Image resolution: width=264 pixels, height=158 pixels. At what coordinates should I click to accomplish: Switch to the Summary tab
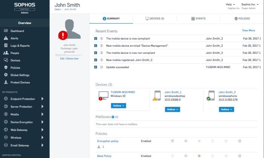point(111,18)
